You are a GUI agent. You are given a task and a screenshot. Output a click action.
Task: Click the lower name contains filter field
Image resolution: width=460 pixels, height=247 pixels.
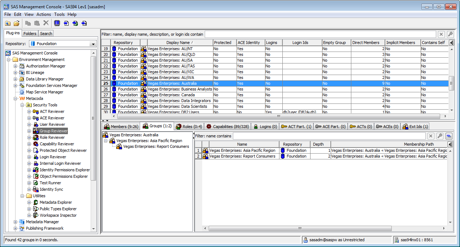(329, 136)
